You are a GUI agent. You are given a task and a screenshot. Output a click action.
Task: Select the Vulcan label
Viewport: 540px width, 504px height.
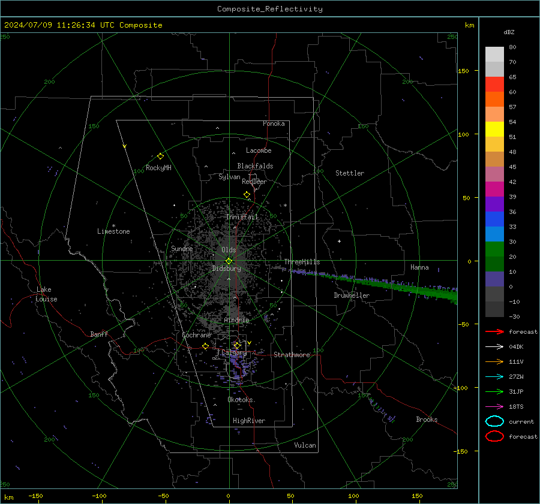[305, 445]
